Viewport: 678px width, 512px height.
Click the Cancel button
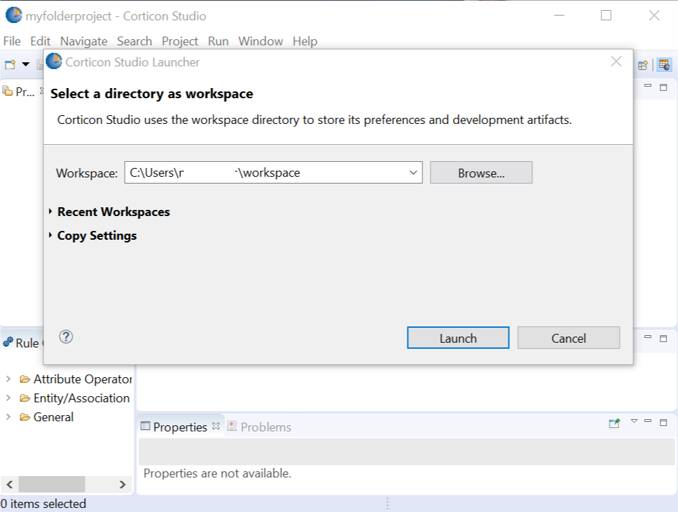click(x=569, y=338)
